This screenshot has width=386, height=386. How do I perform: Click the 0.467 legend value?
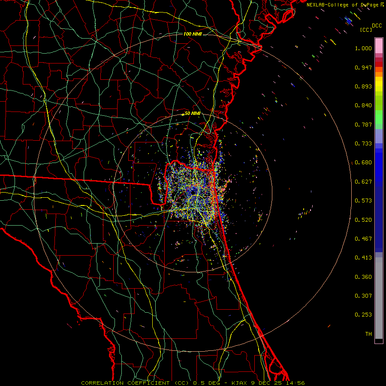pyautogui.click(x=363, y=239)
